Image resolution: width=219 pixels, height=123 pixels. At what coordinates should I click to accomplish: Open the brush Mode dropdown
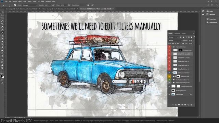30,5
